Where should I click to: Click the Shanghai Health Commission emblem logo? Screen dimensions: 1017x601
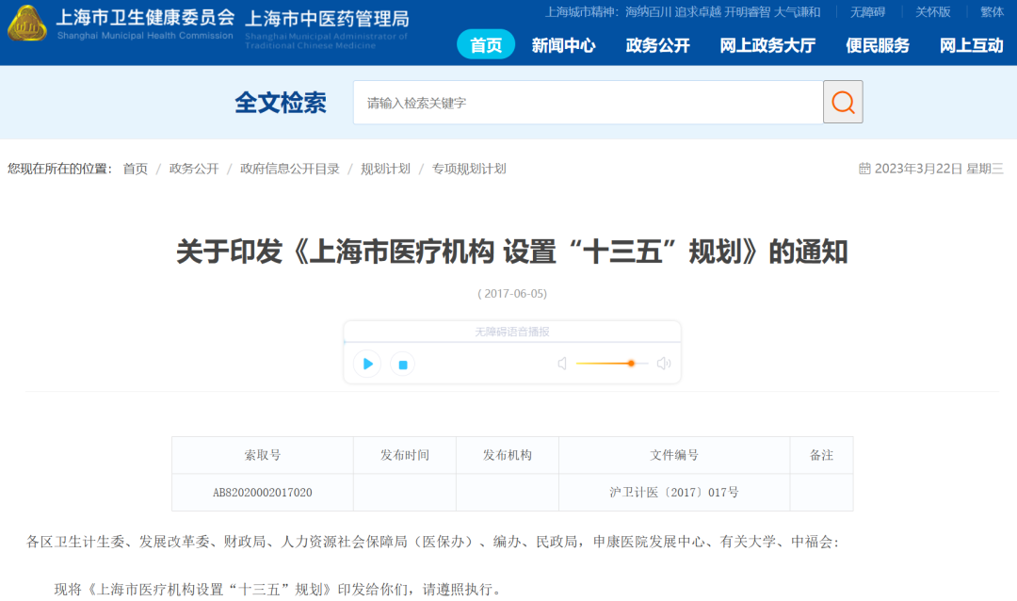(x=27, y=24)
